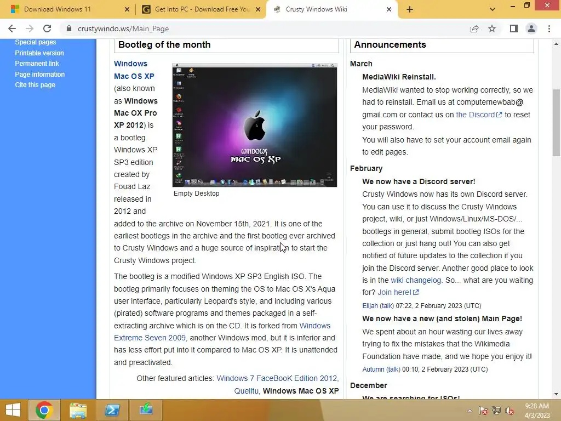Click the Announcements heading

(390, 45)
